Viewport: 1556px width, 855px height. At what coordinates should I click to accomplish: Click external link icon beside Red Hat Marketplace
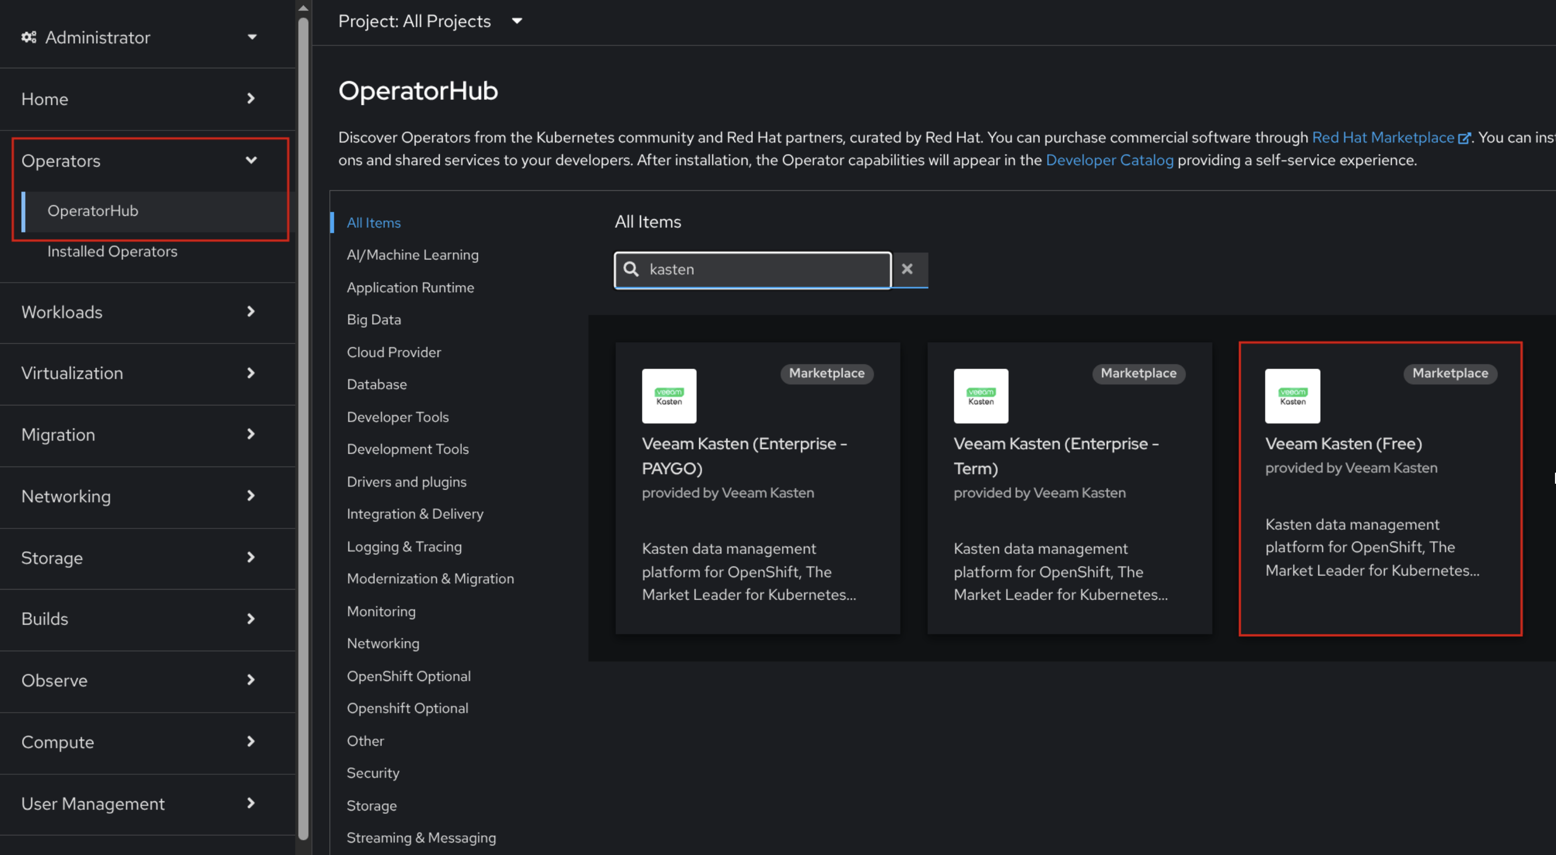[x=1463, y=138]
